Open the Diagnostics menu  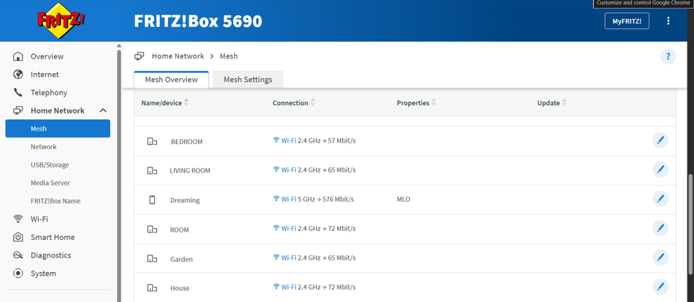point(51,255)
